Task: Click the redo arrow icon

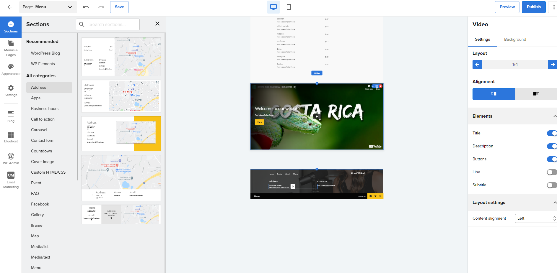Action: click(101, 7)
